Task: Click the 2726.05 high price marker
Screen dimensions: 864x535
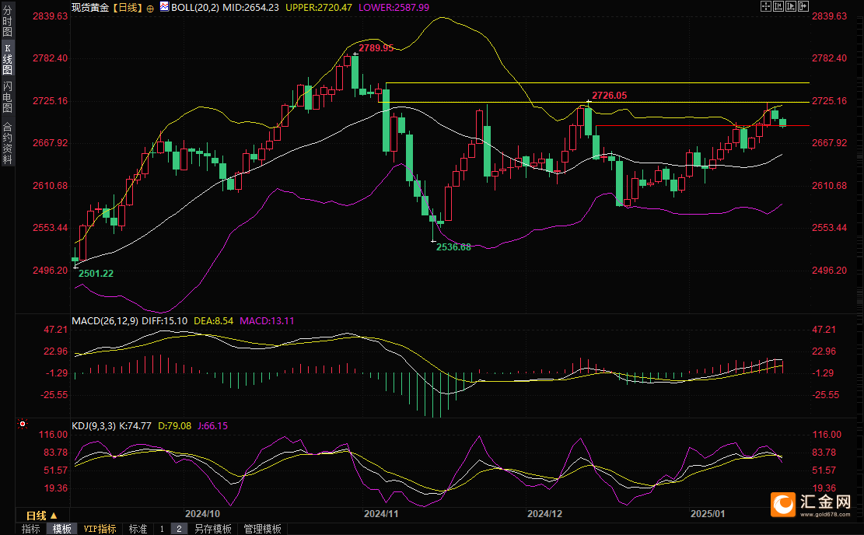Action: click(x=609, y=96)
